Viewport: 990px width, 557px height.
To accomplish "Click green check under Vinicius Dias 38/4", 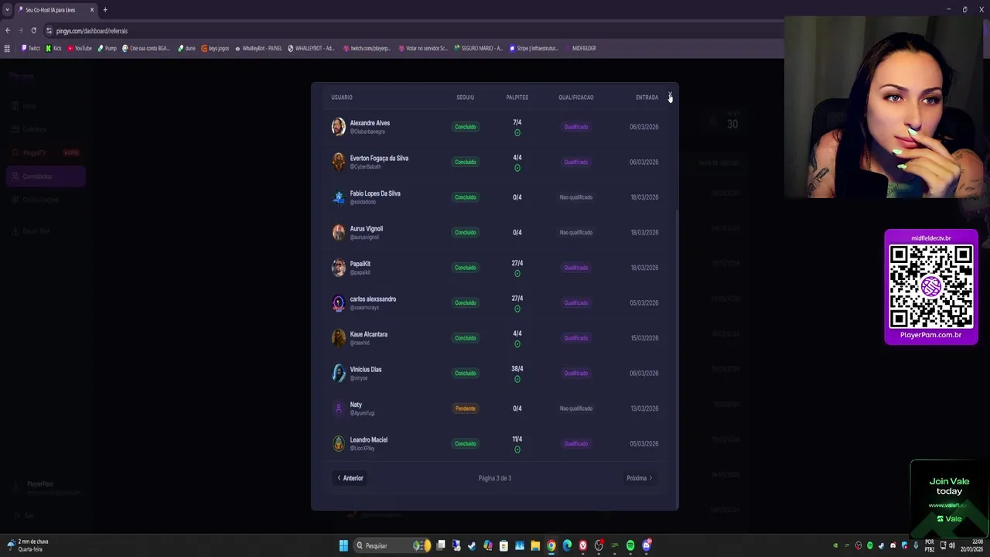I will pyautogui.click(x=517, y=379).
